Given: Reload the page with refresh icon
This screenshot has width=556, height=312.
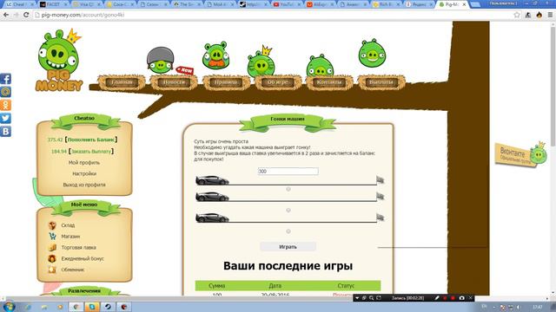Looking at the screenshot, I should point(26,15).
